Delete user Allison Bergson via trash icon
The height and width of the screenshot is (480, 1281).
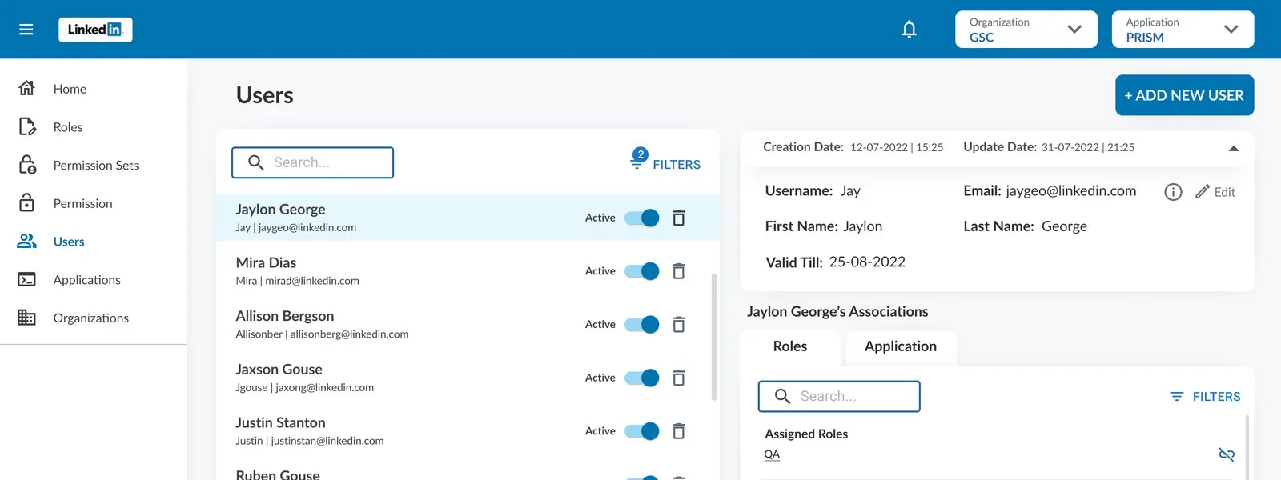678,324
